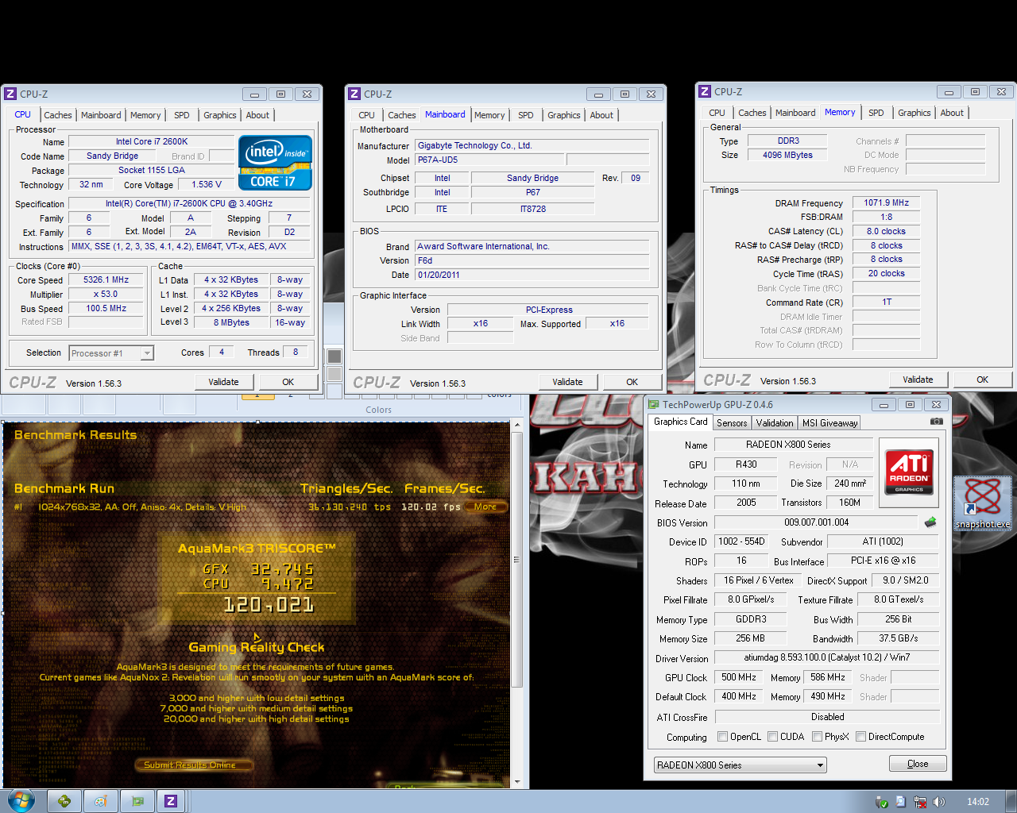Enable the PhysX checkbox
The image size is (1017, 813).
coord(817,736)
